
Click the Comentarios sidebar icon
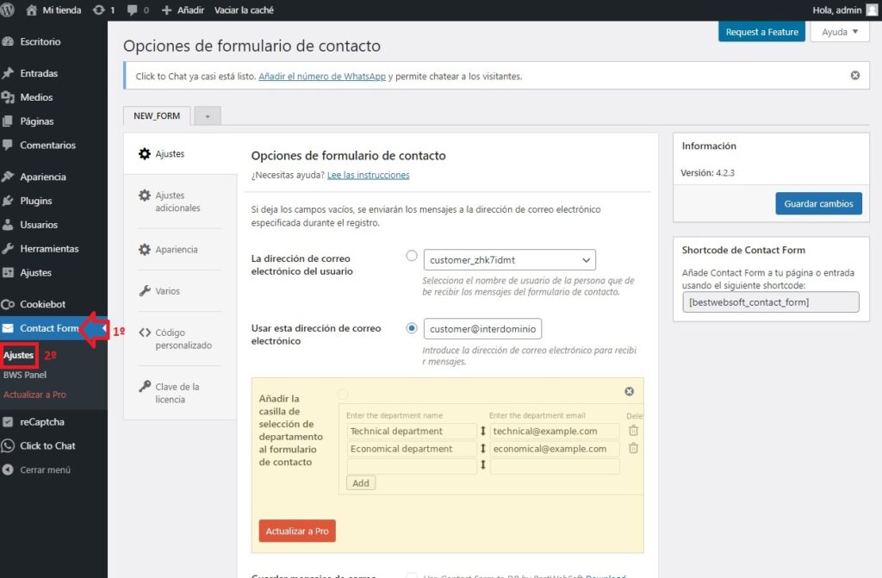pos(7,145)
